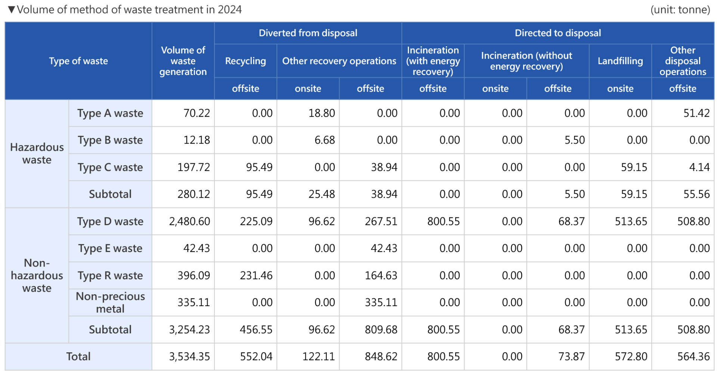This screenshot has height=371, width=717.
Task: Click the 'Type A waste' row label
Action: (x=110, y=113)
